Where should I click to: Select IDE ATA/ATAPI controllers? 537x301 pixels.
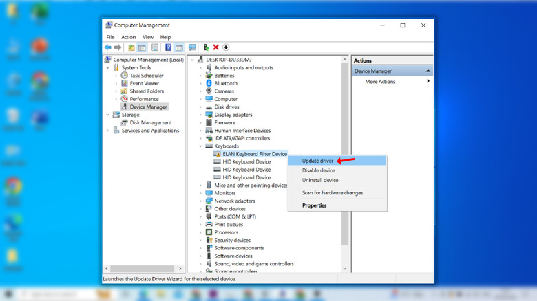[242, 138]
